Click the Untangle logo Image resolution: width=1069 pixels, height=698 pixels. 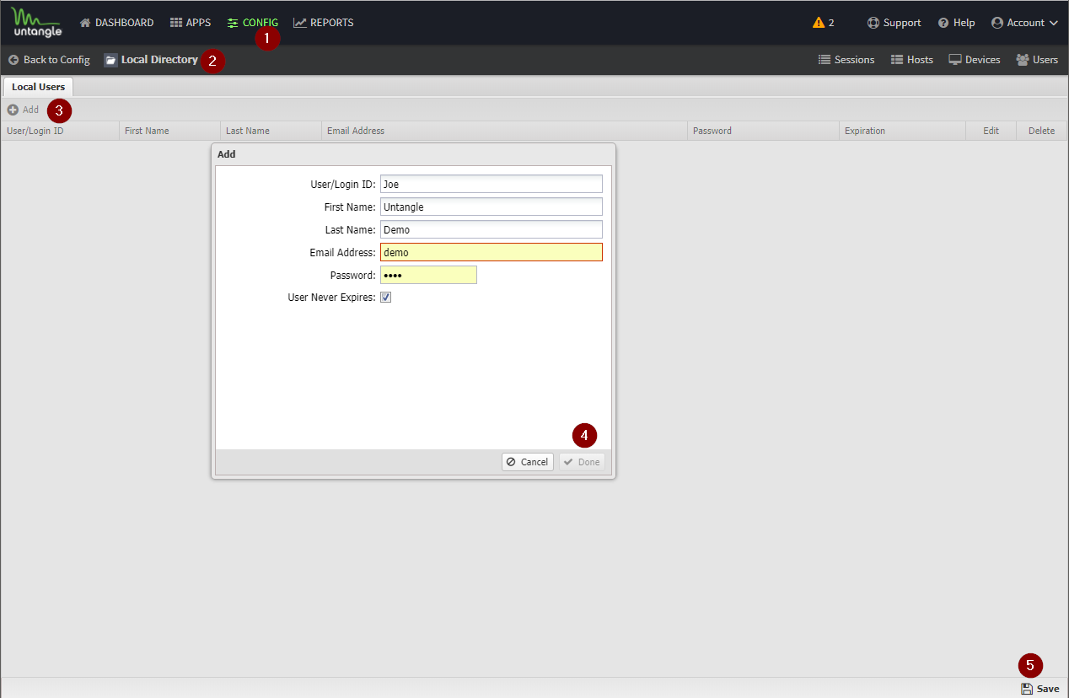[x=36, y=23]
